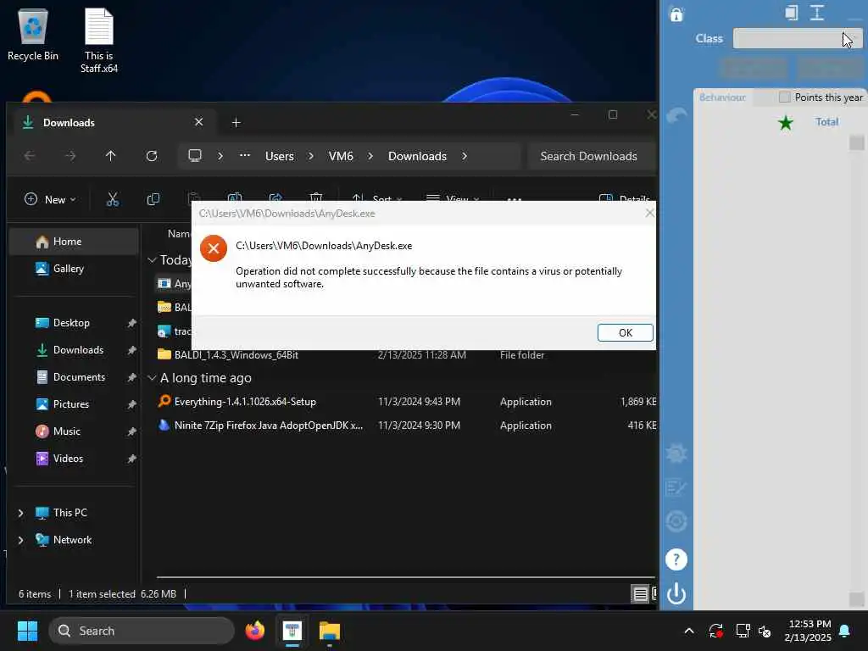Click the undo arrow in blue sidebar

coord(676,115)
